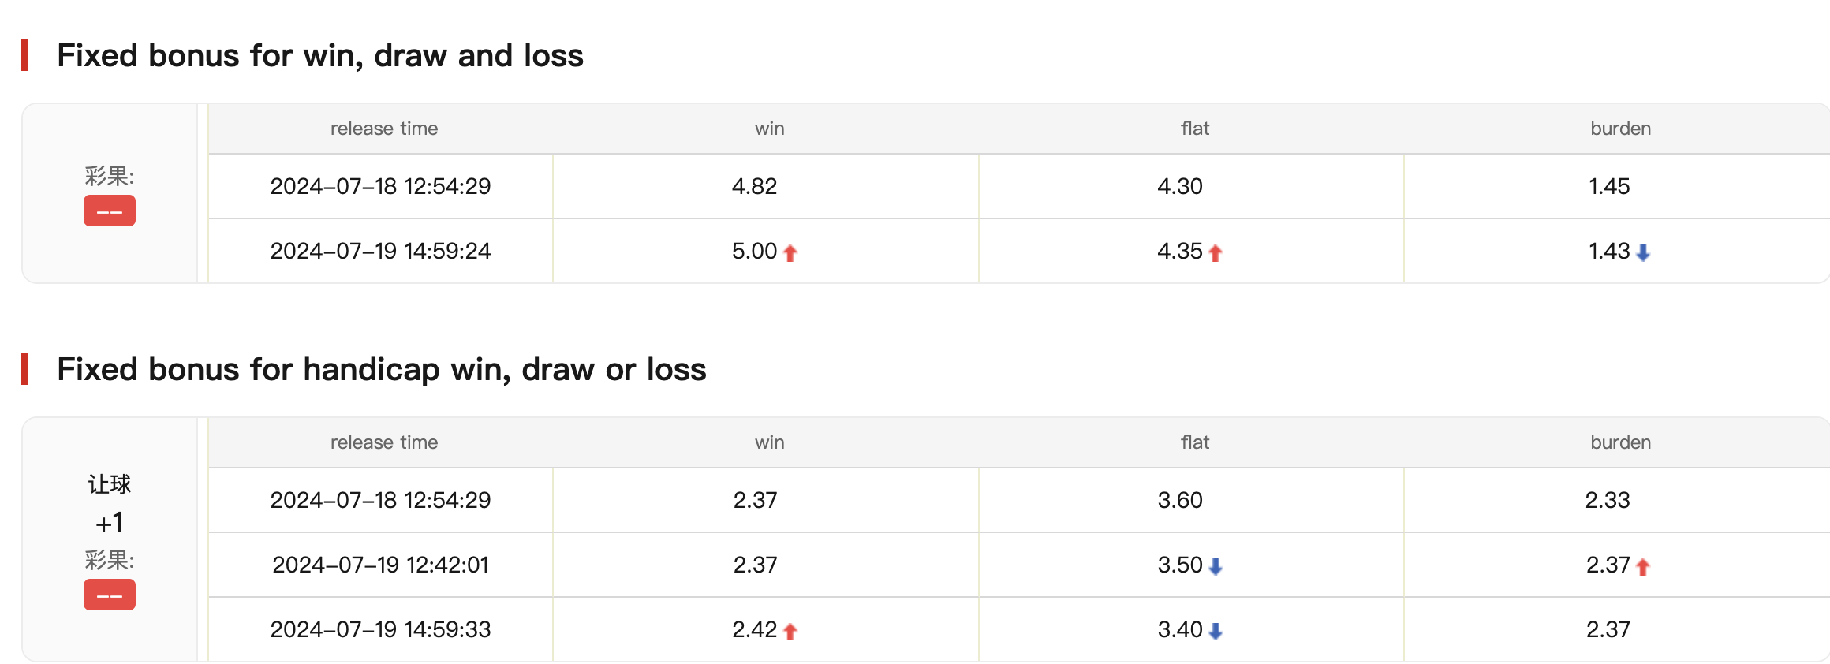Click 'release time' header of first table
This screenshot has height=664, width=1830.
click(384, 129)
